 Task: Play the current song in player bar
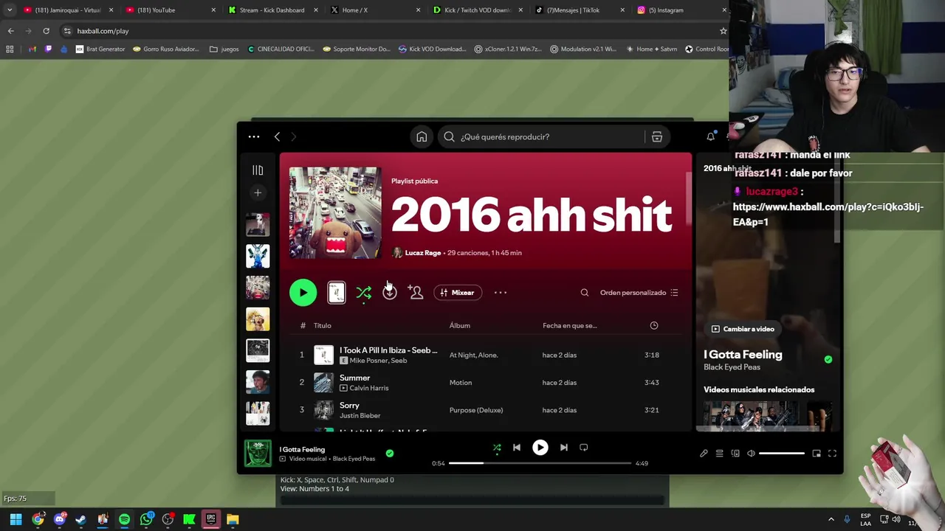click(540, 448)
